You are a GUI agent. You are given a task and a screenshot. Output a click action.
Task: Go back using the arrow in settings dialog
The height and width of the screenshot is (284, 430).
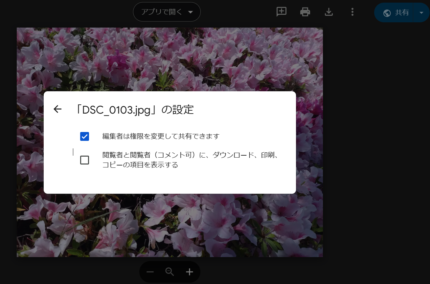(57, 109)
